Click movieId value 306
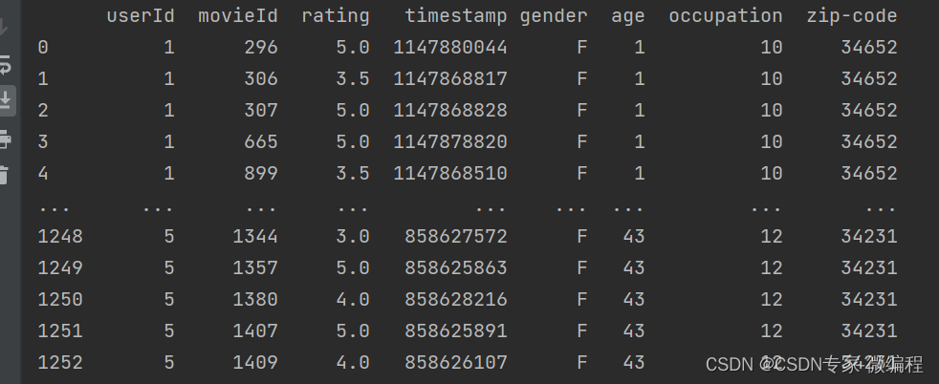The image size is (939, 384). point(261,79)
